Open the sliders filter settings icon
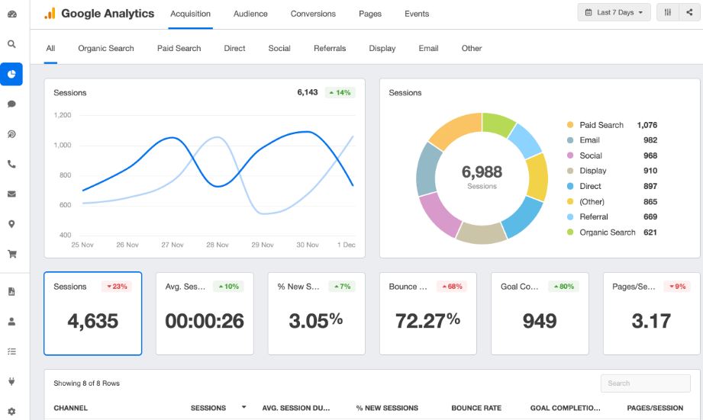 click(x=668, y=12)
